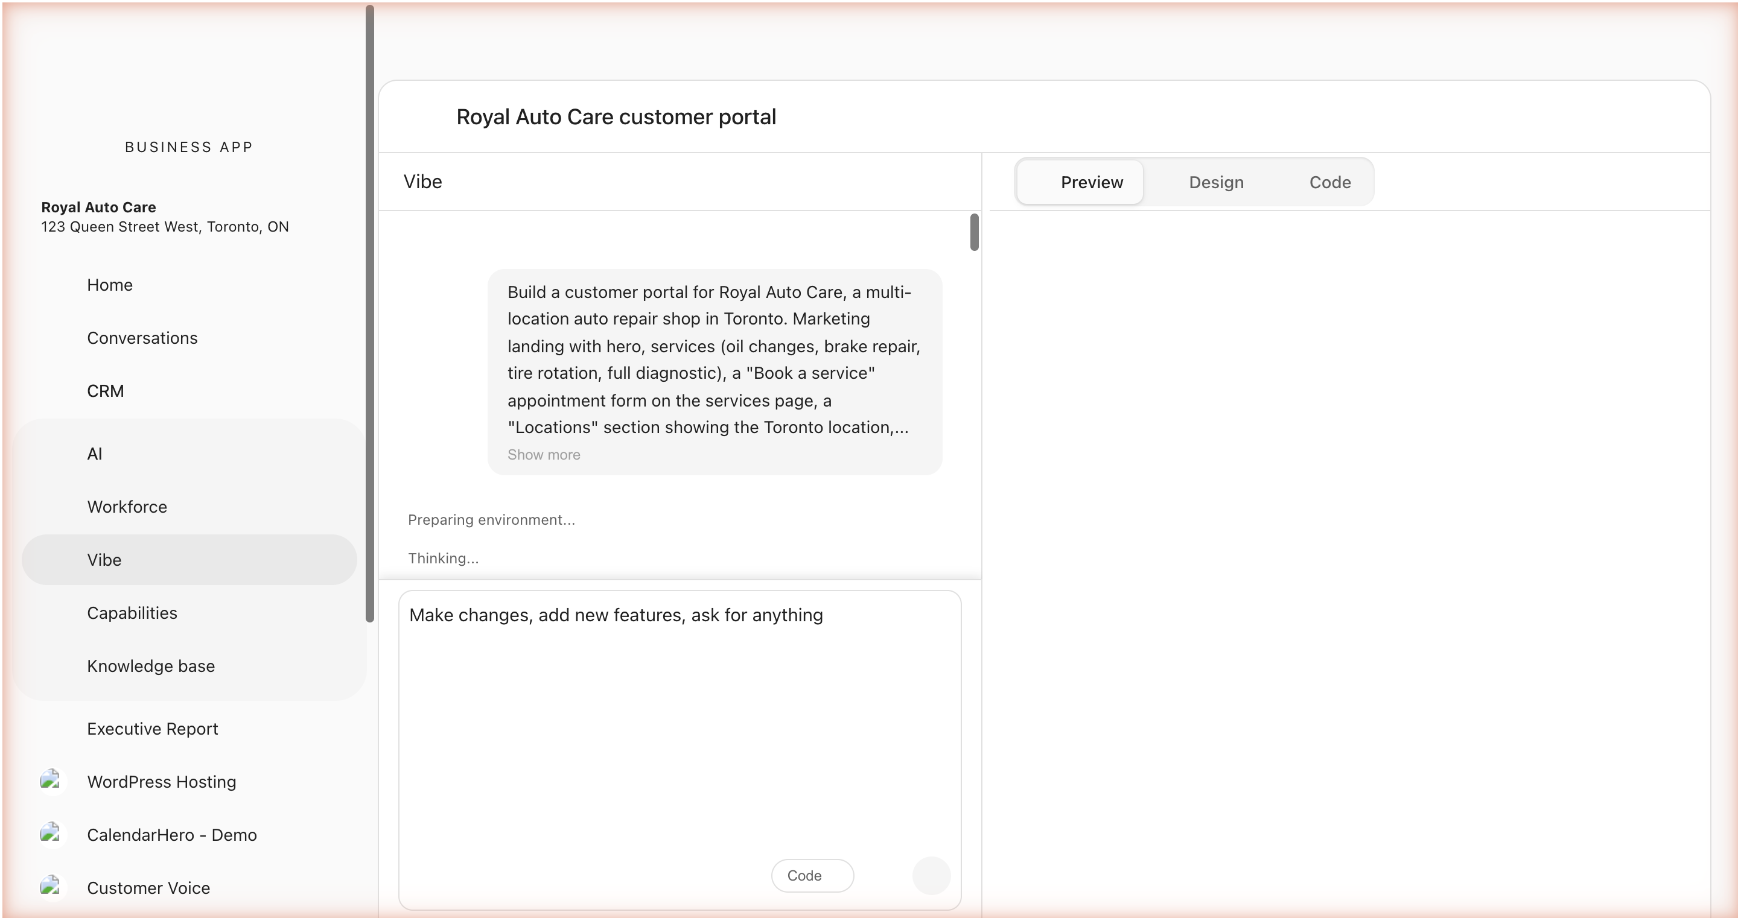
Task: Expand the prompt with Show more
Action: click(x=543, y=454)
